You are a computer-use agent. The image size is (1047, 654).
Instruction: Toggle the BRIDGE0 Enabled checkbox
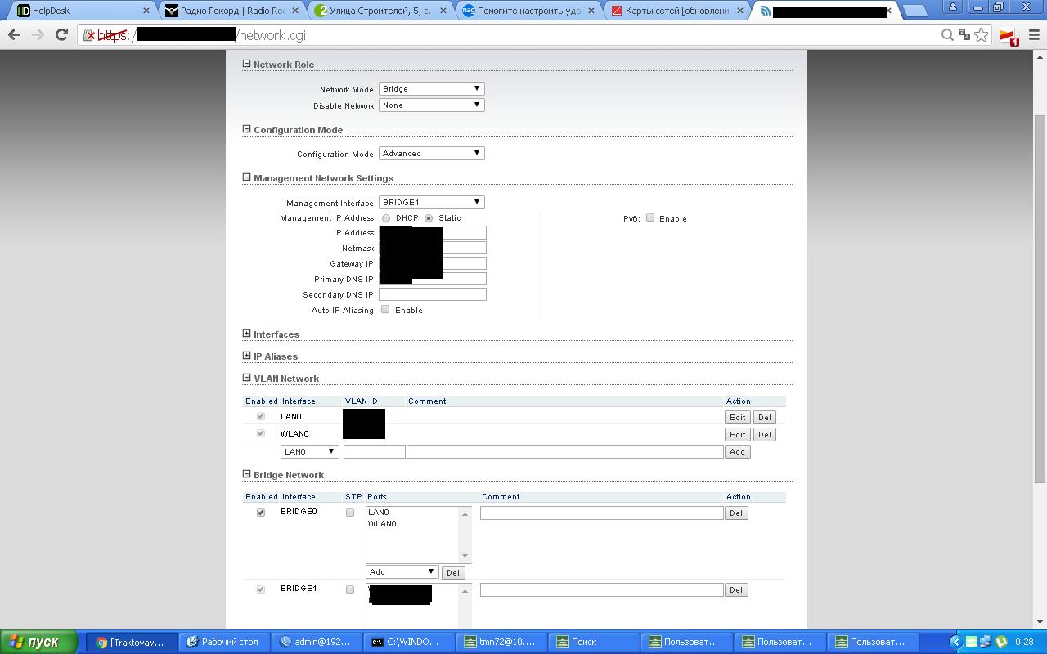pos(261,513)
